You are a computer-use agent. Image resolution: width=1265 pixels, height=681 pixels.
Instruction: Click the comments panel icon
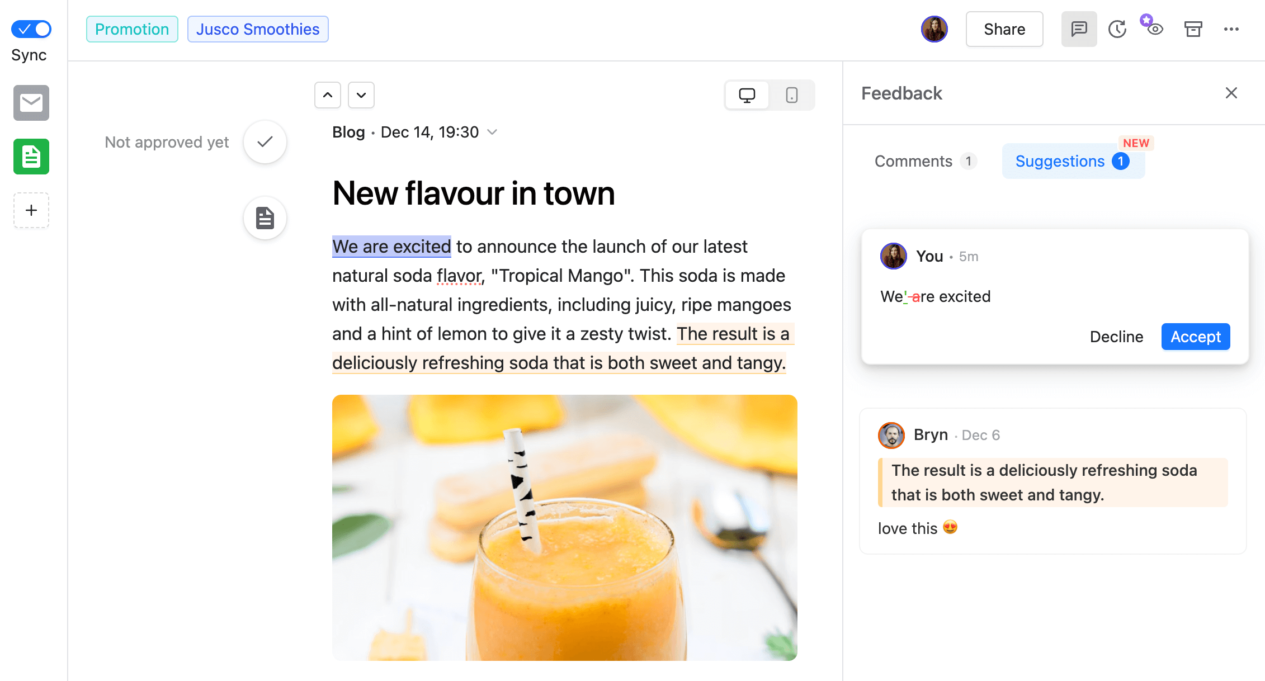1078,29
